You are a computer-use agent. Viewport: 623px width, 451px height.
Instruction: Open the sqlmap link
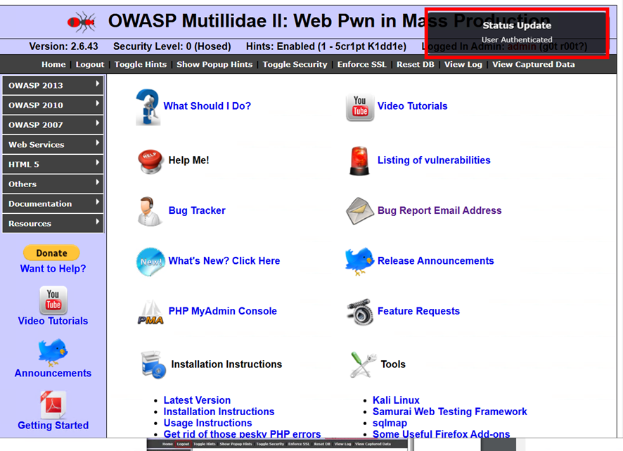390,423
